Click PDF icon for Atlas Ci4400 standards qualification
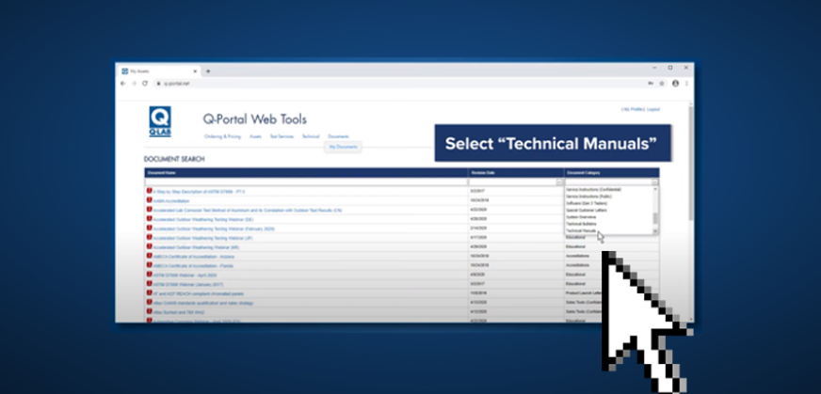821x394 pixels. coord(149,303)
